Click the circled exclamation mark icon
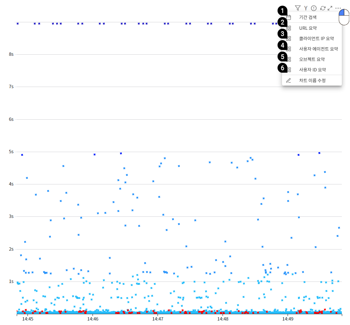The height and width of the screenshot is (325, 350). tap(314, 8)
